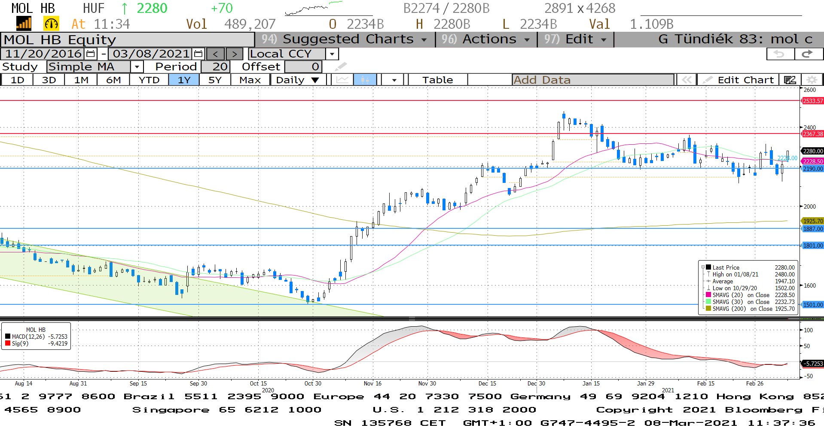Click the Table button

(x=437, y=80)
